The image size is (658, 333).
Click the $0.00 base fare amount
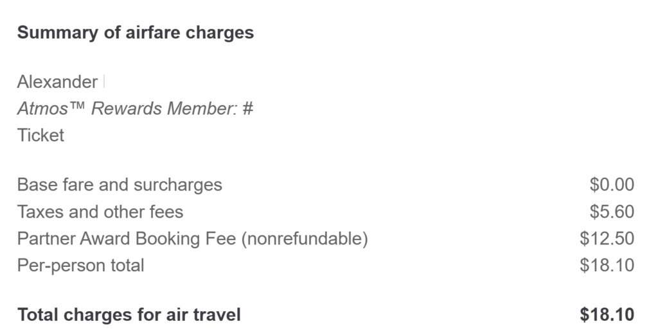(612, 185)
